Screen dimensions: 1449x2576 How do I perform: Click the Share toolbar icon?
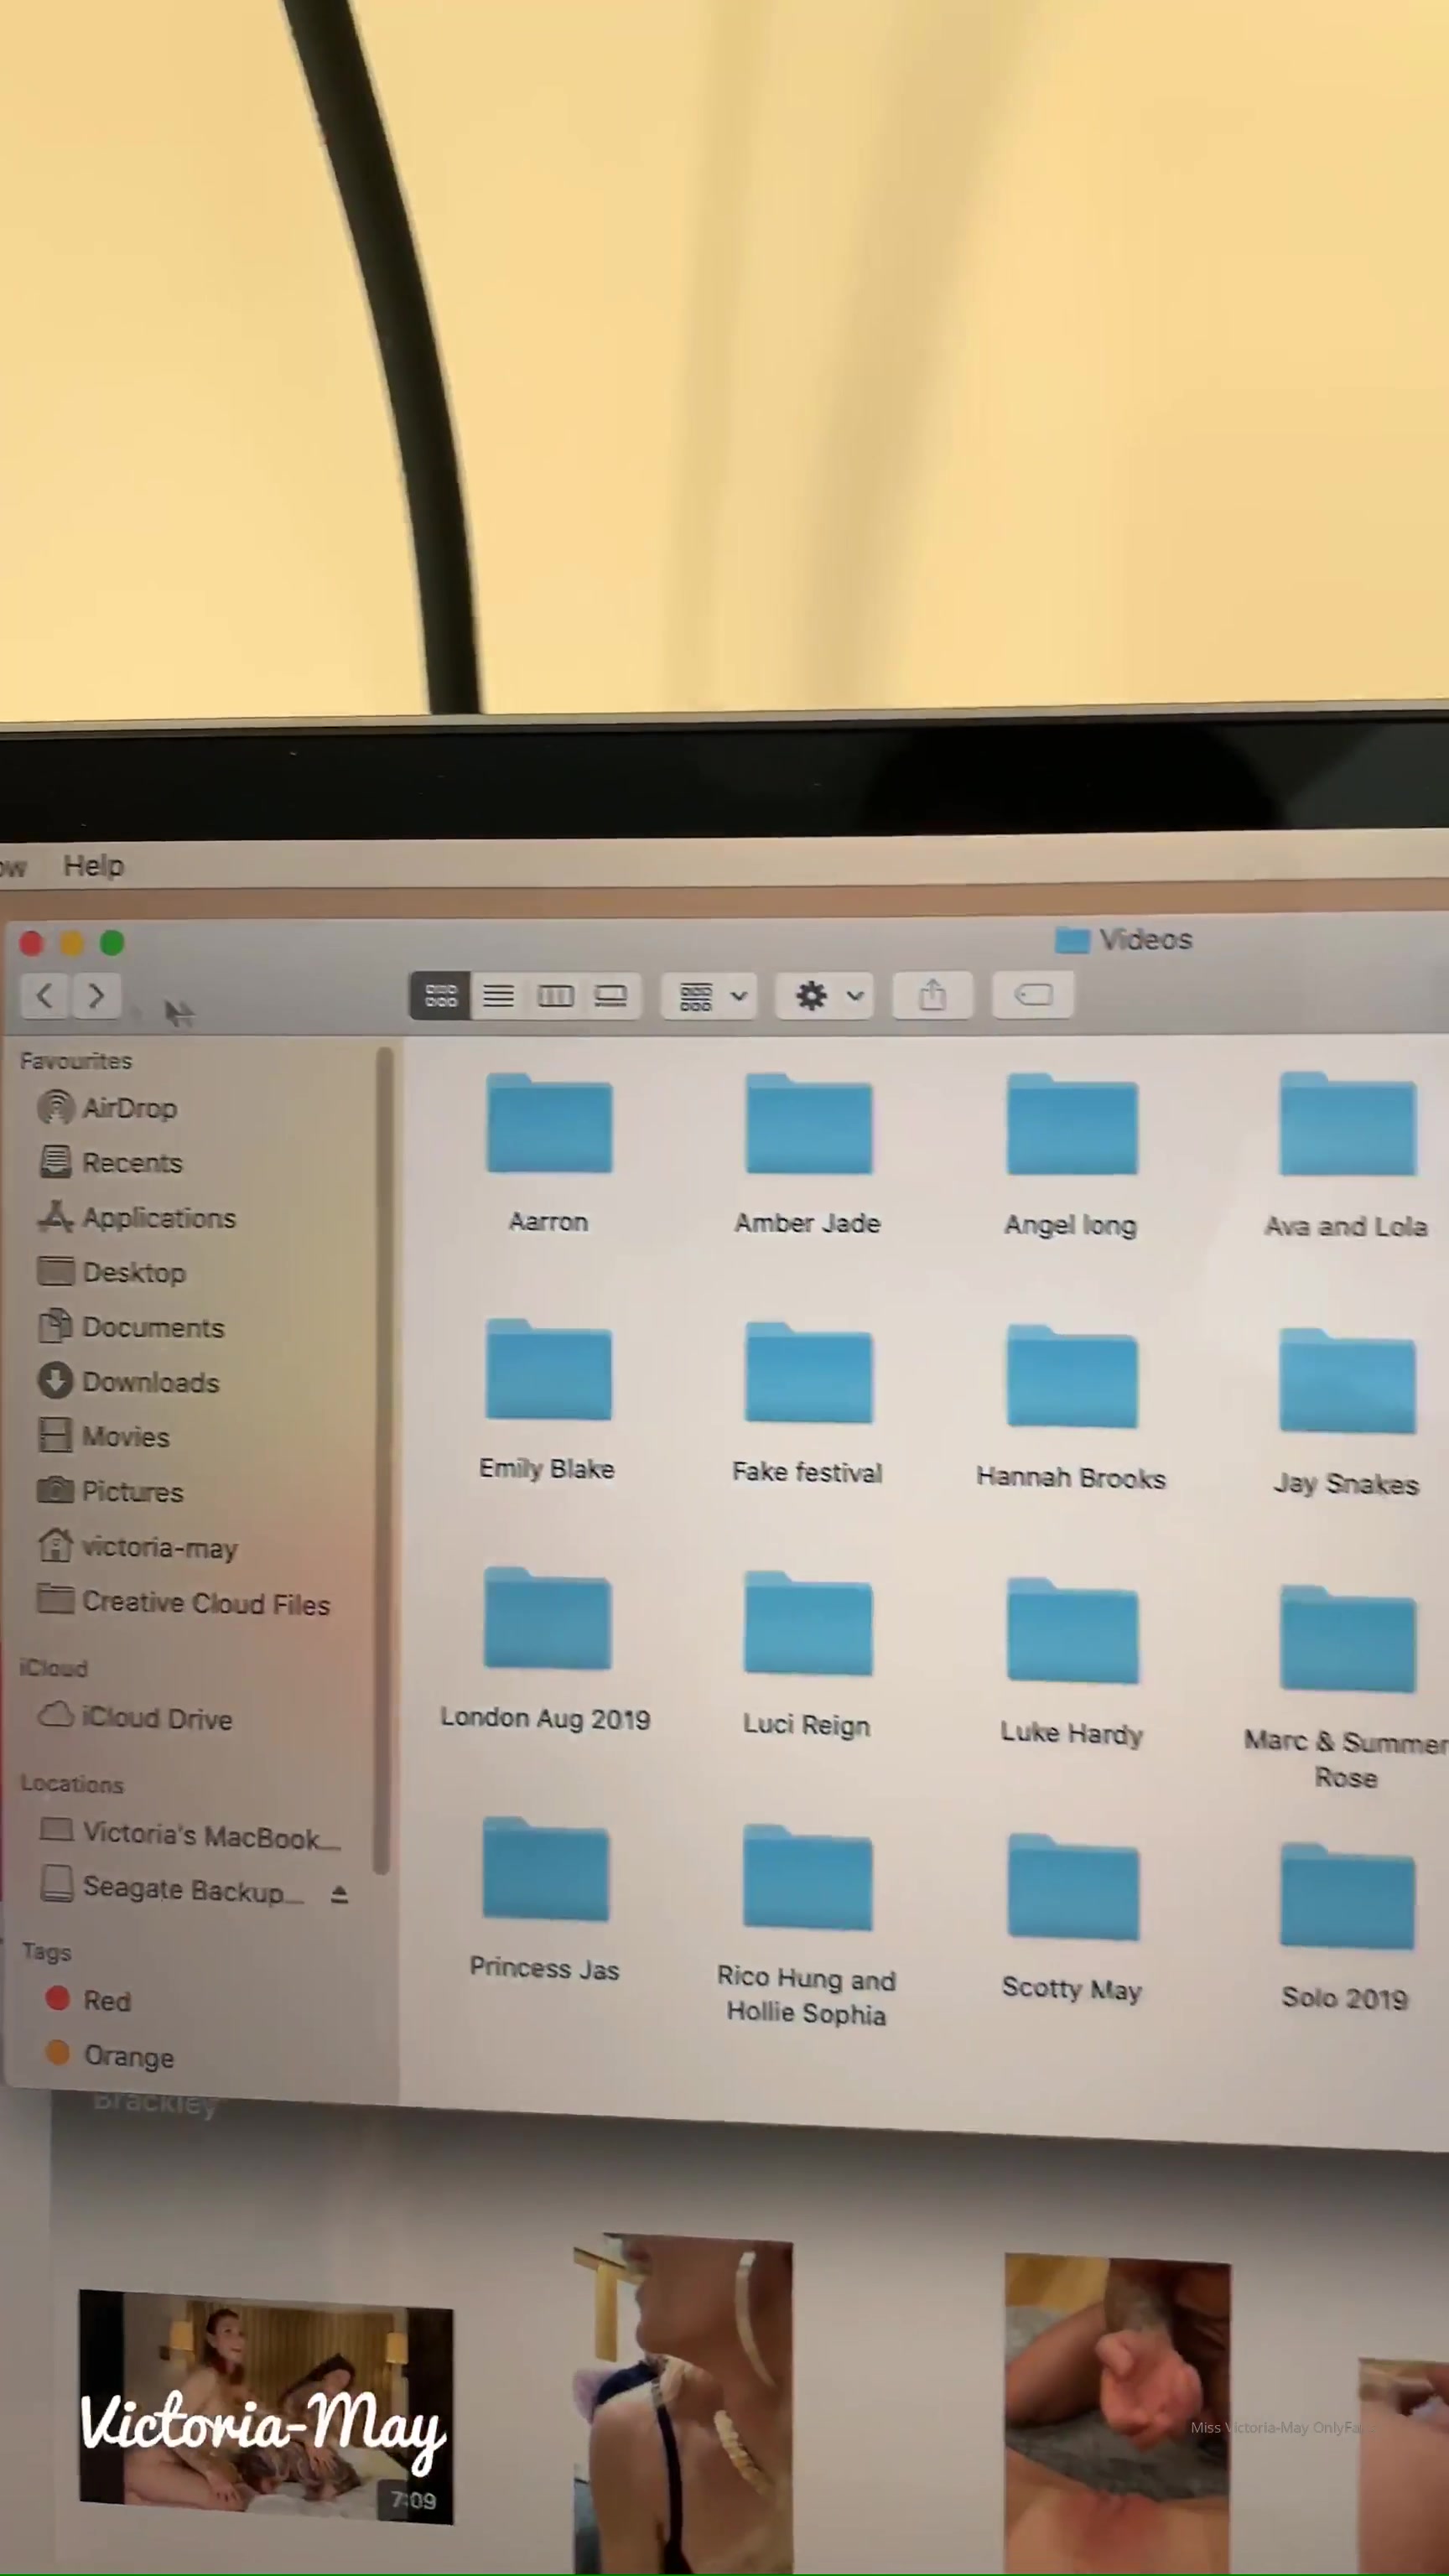[932, 995]
